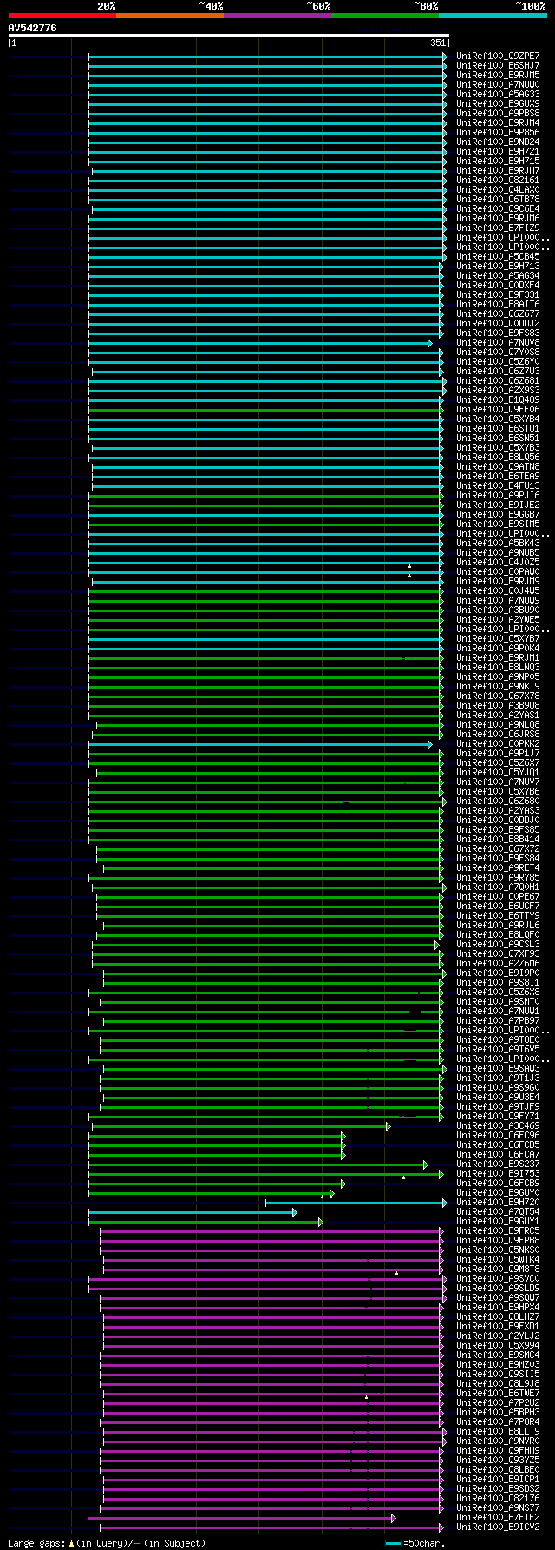The width and height of the screenshot is (555, 1550).
Task: Click label UniRef100_B8B414
Action: point(498,839)
